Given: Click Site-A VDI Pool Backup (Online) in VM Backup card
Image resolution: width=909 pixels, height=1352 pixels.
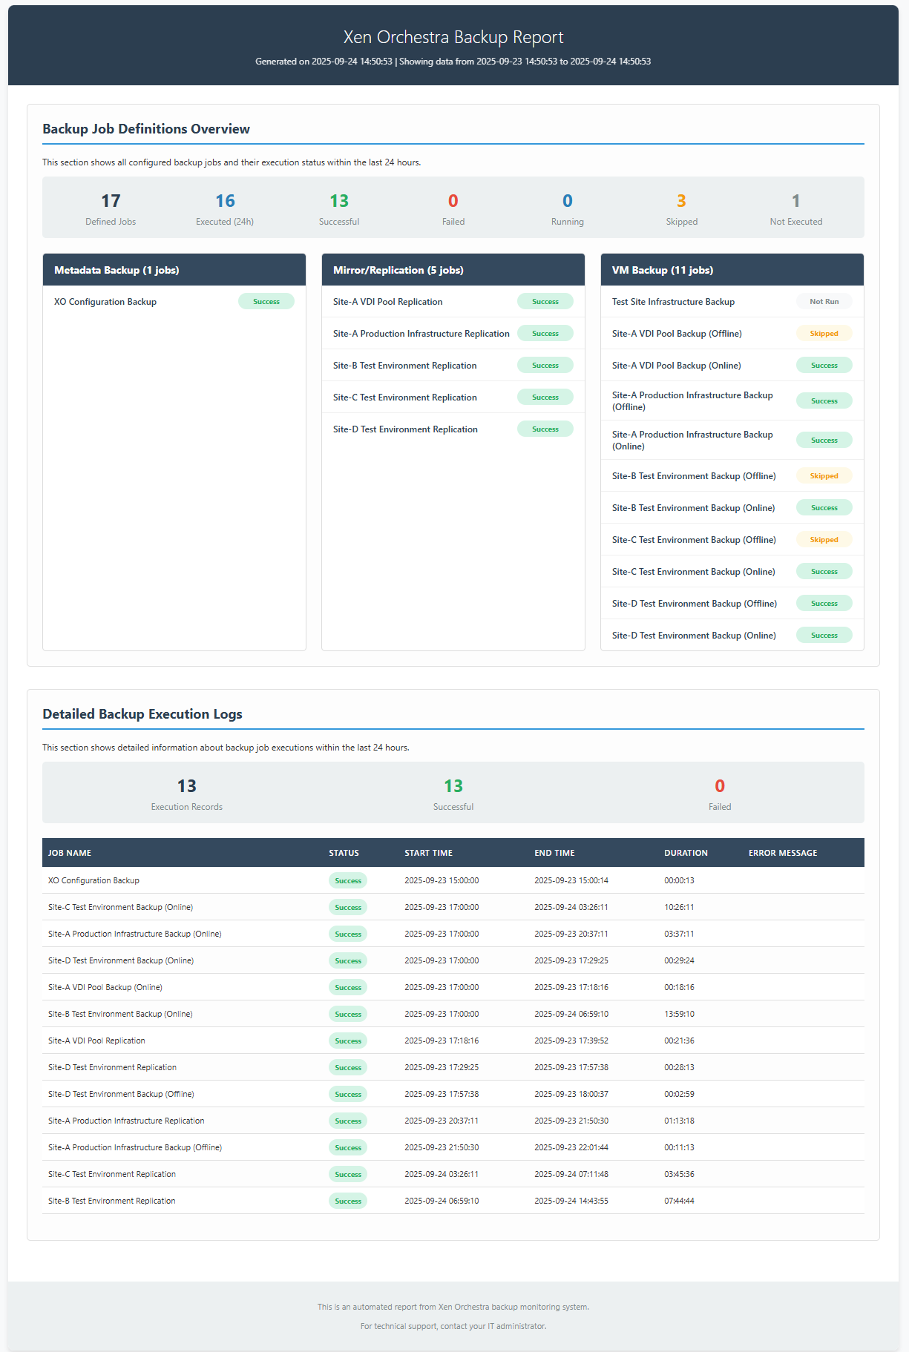Looking at the screenshot, I should 677,366.
